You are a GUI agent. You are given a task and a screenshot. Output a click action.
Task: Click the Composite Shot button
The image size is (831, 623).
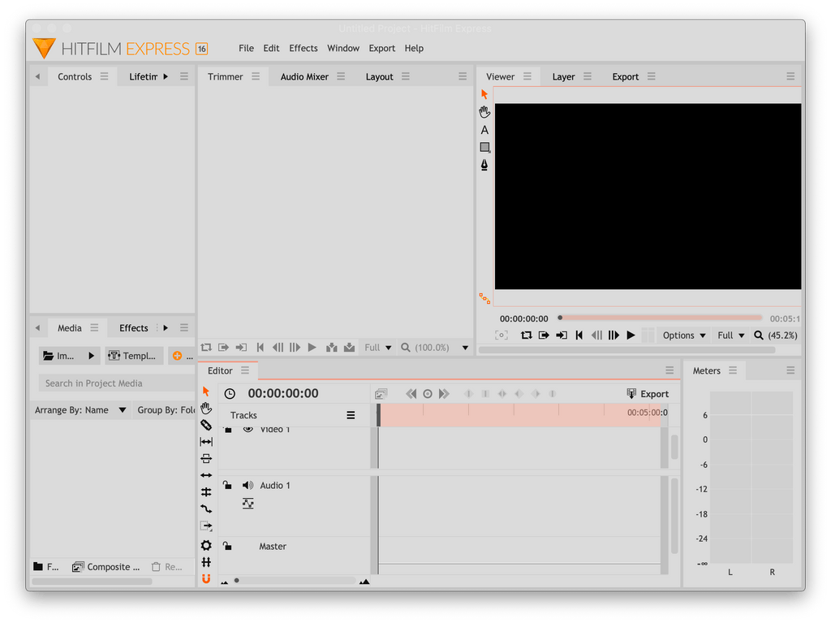tap(106, 567)
